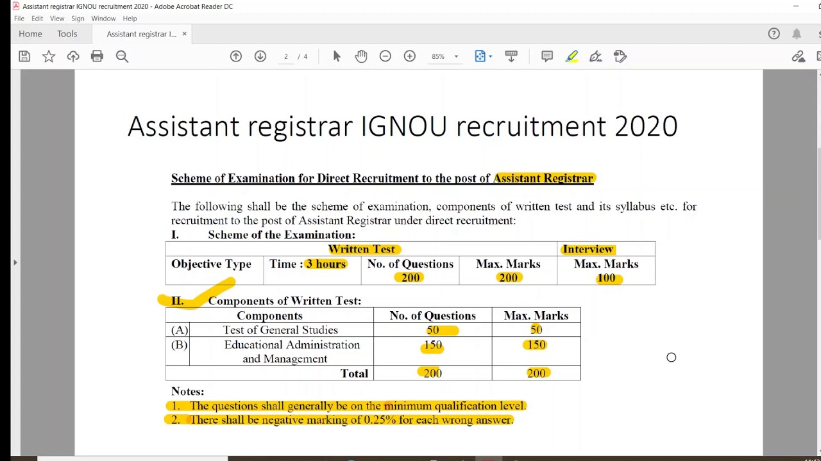Click the scrolling mode keyboard-like icon
Viewport: 821px width, 461px height.
pos(511,56)
